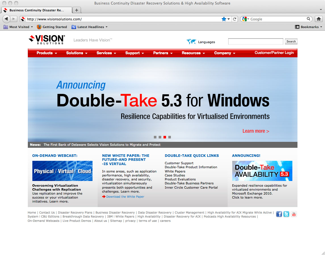Select the first slide indicator square
Screen dimensions: 325x255
tap(155, 137)
